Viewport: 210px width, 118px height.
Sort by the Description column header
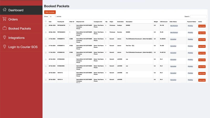coord(129,22)
